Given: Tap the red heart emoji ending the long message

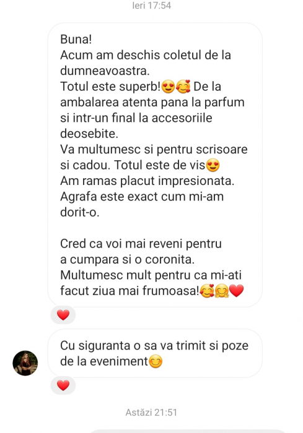Looking at the screenshot, I should tap(237, 291).
